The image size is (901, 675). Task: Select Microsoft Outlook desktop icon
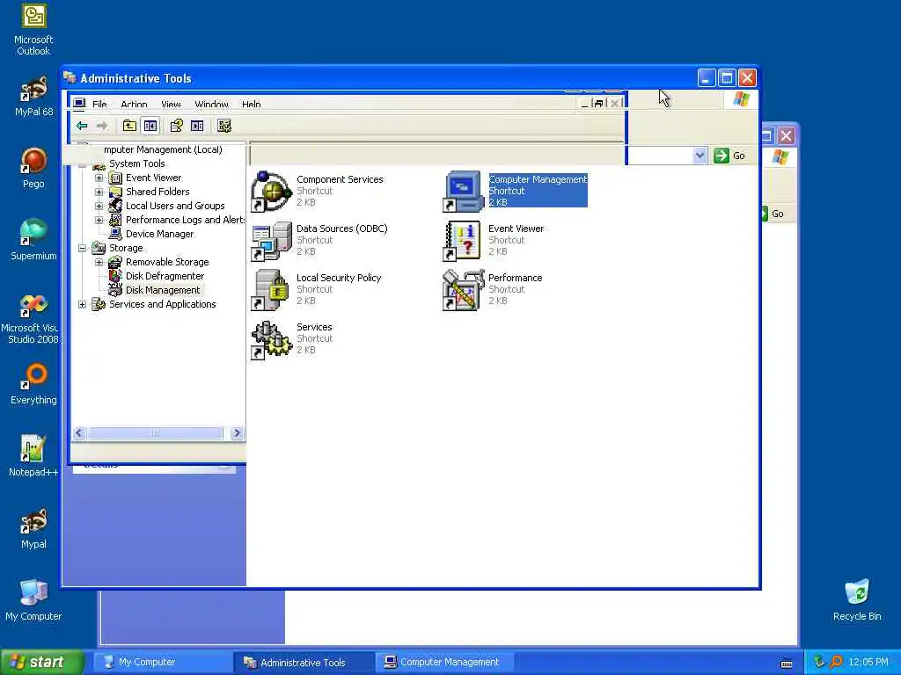click(33, 30)
